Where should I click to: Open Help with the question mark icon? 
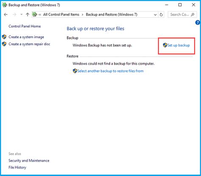[x=198, y=22]
